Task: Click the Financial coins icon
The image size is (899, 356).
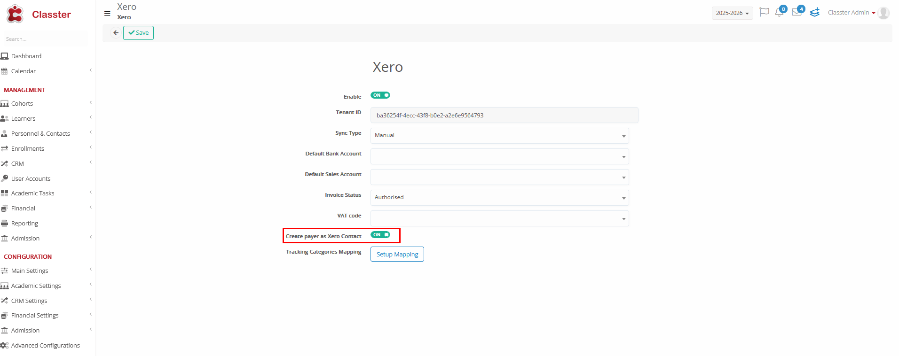Action: coord(5,208)
